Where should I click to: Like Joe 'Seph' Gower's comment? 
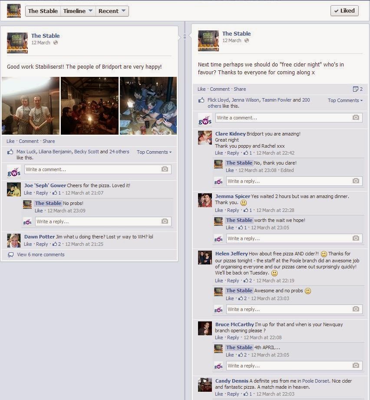tap(28, 193)
